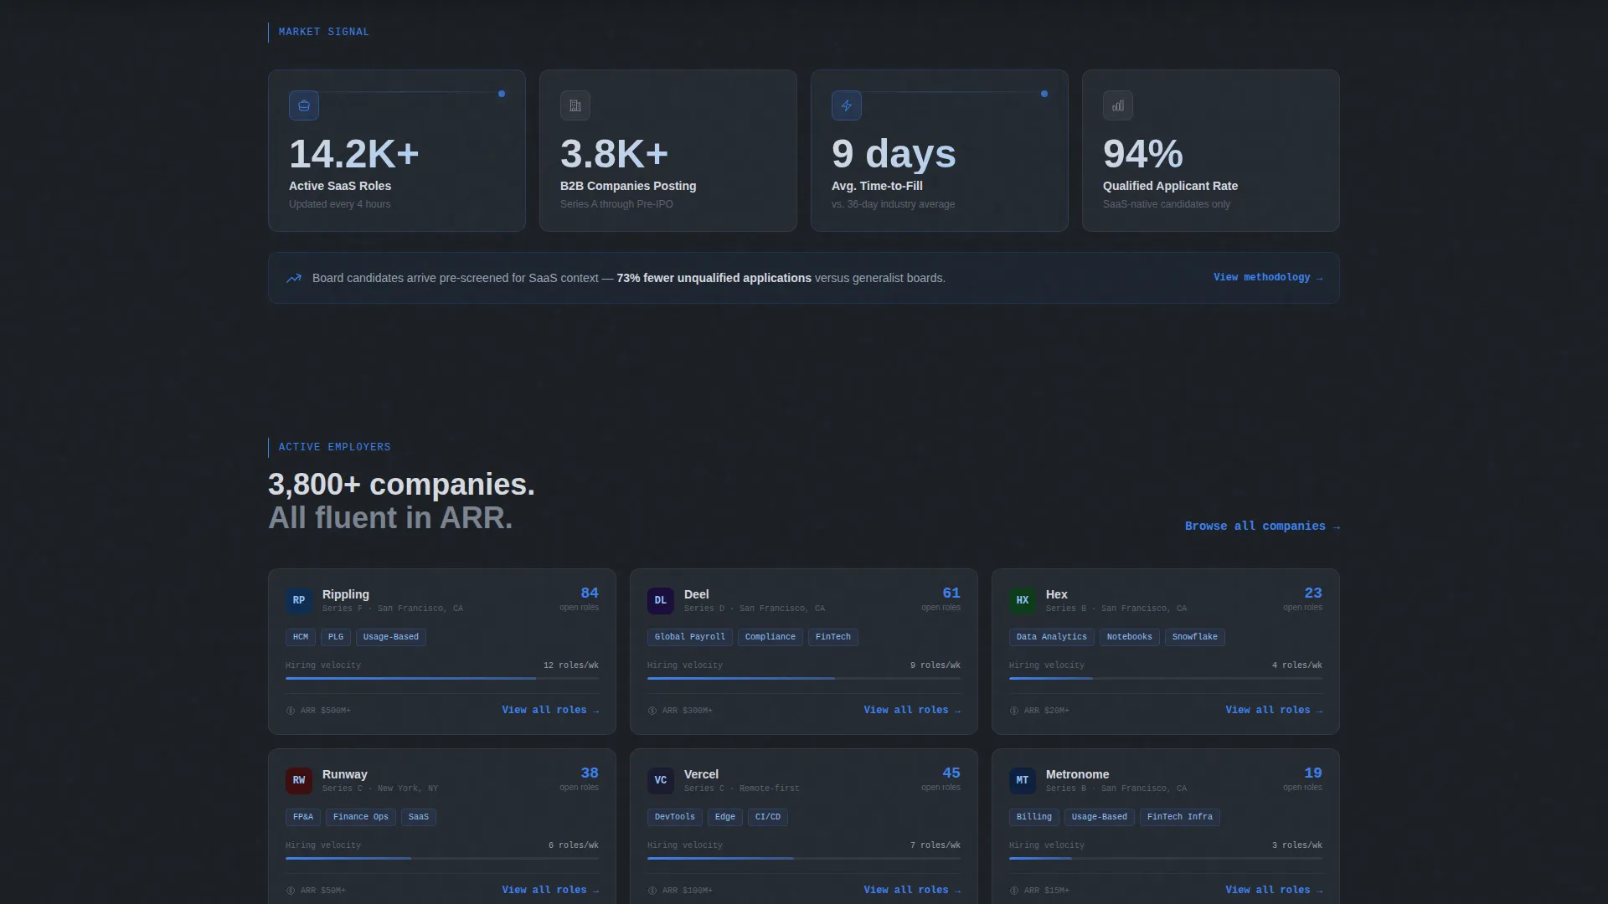This screenshot has height=904, width=1608.
Task: Click the 94% Qualified Applicant Rate figure
Action: [x=1143, y=154]
